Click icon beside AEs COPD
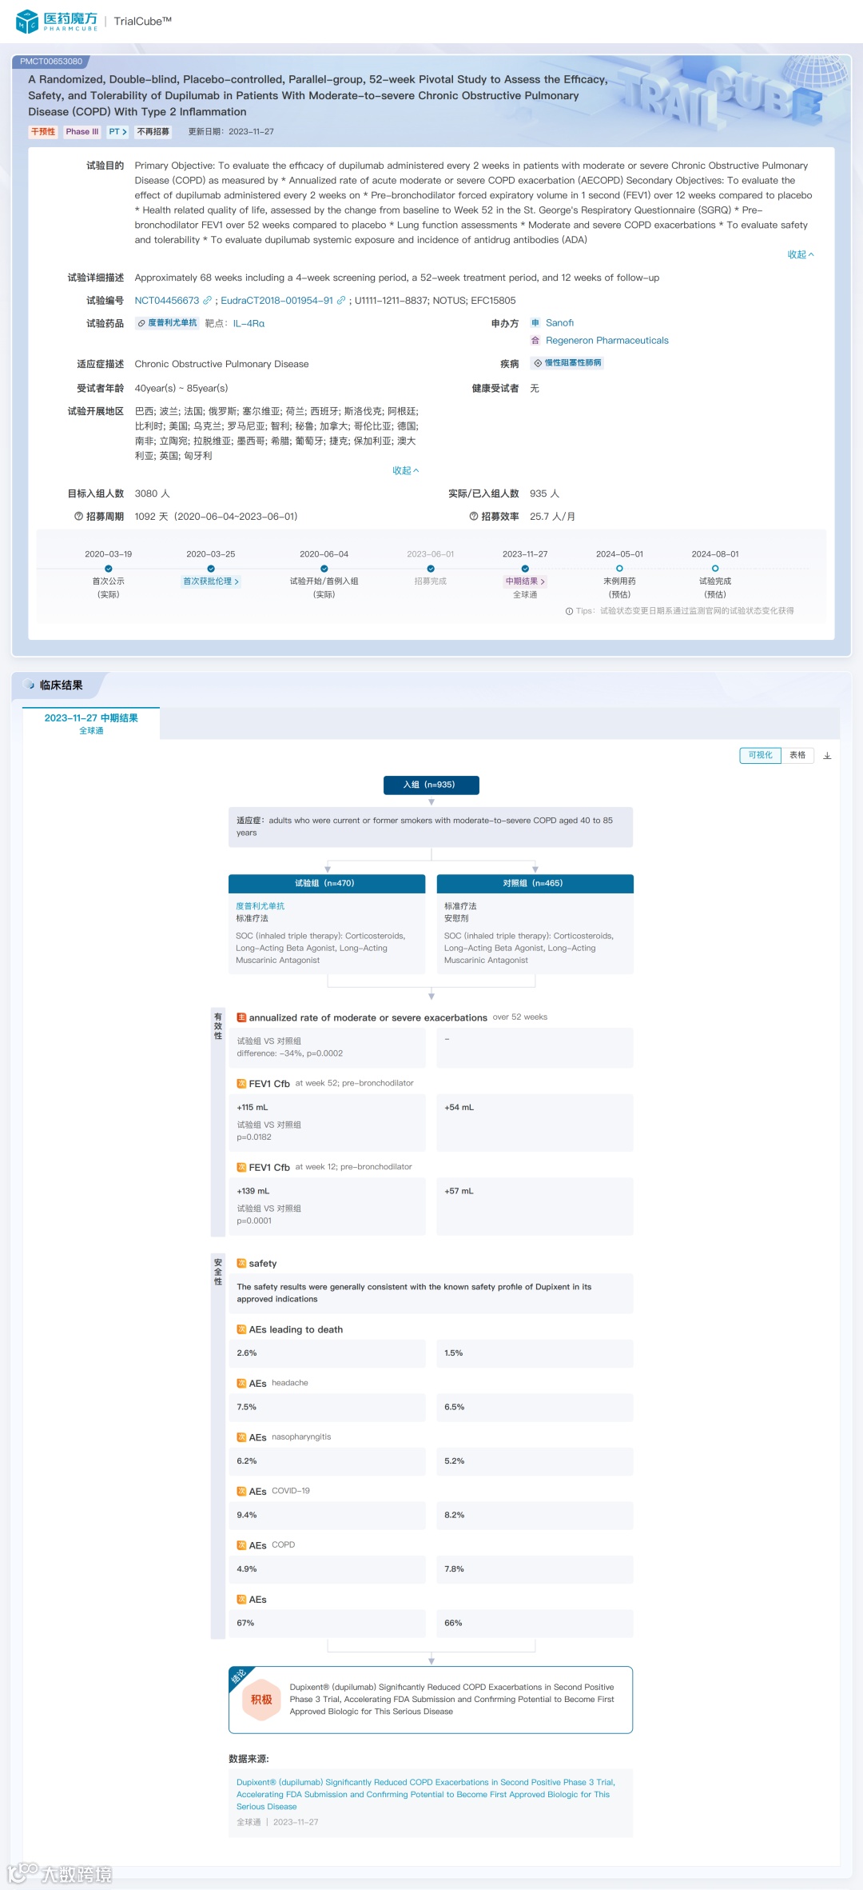Screen dimensions: 863x1890 [x=241, y=1545]
